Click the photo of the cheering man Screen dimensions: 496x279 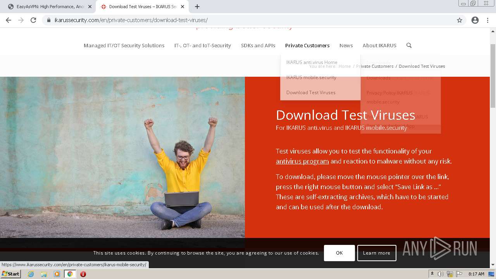122,157
